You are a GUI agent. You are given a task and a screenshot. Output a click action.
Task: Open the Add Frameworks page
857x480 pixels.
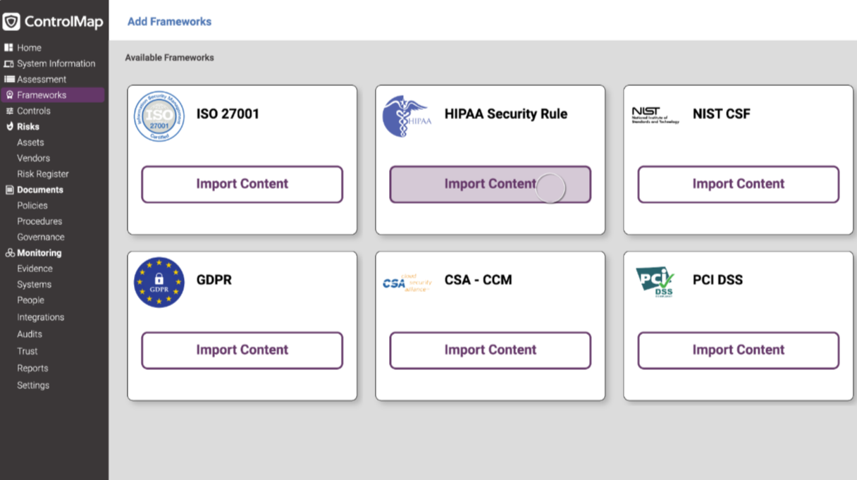(169, 21)
